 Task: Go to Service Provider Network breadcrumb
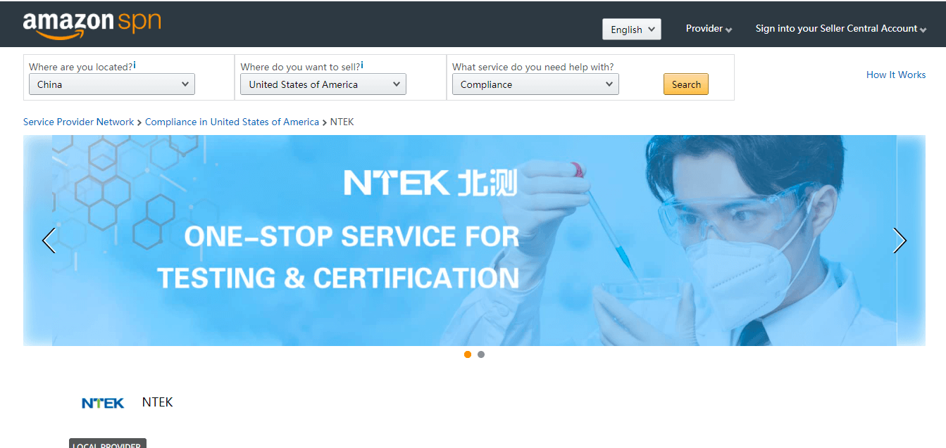[x=78, y=122]
